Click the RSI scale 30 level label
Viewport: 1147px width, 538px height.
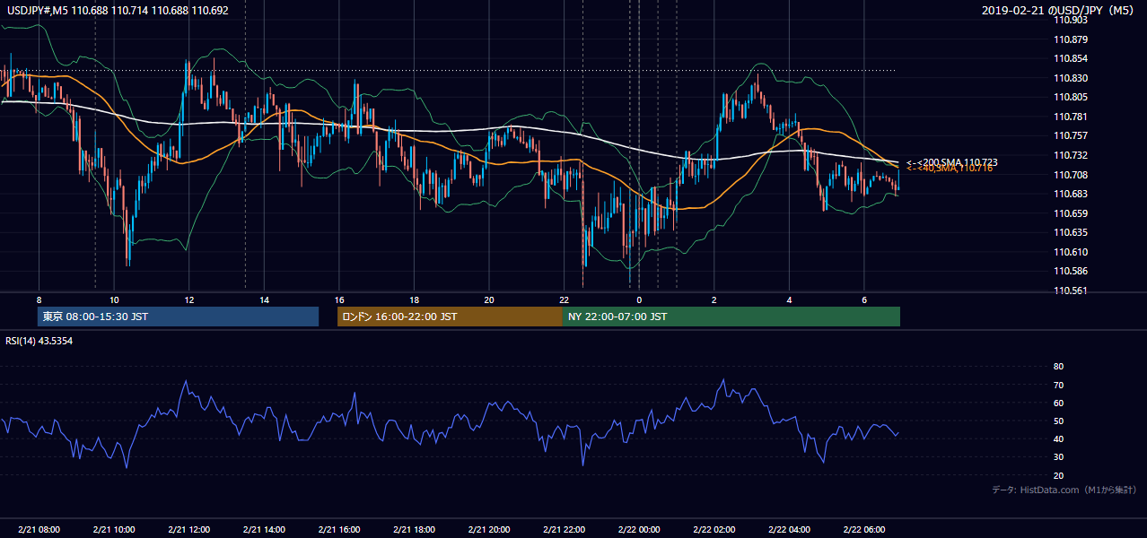coord(1059,457)
